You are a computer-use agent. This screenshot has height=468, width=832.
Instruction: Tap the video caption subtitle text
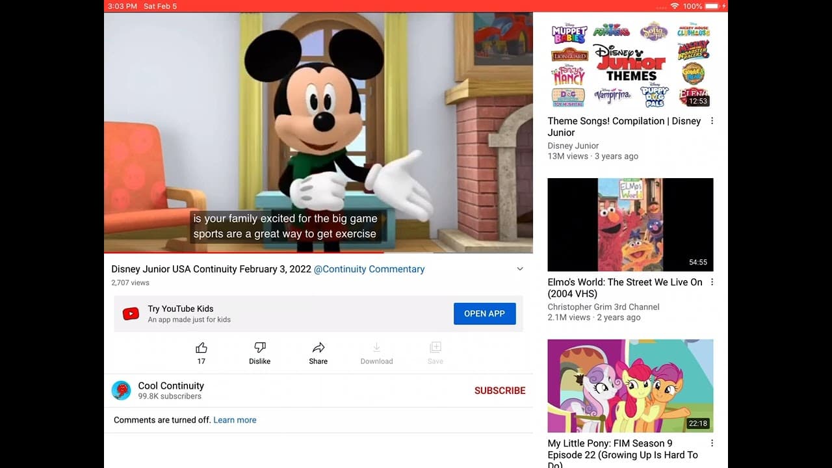pyautogui.click(x=285, y=226)
